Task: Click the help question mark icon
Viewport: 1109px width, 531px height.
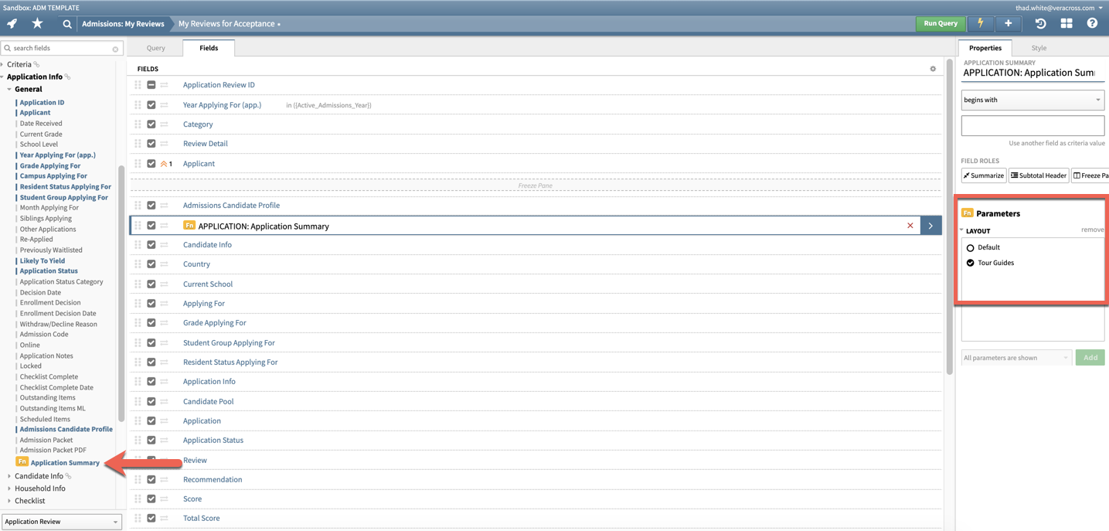Action: coord(1093,23)
